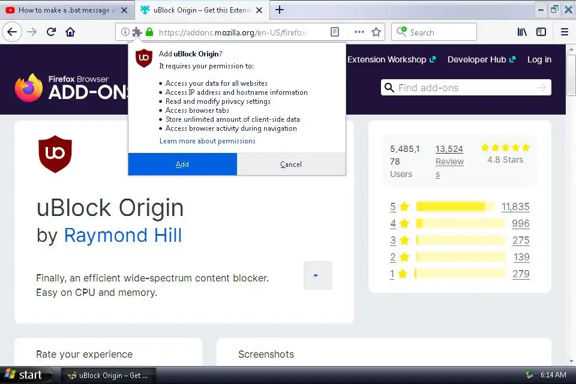Filter by 3 star reviews bar

coord(461,240)
